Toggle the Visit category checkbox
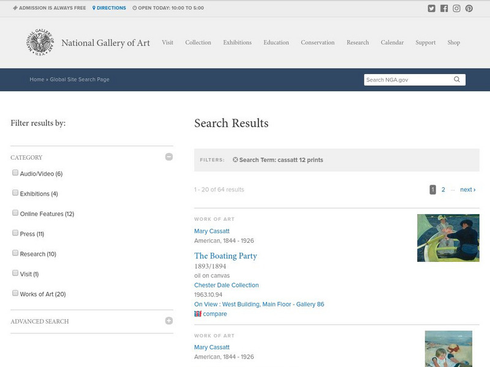The image size is (490, 367). click(15, 273)
